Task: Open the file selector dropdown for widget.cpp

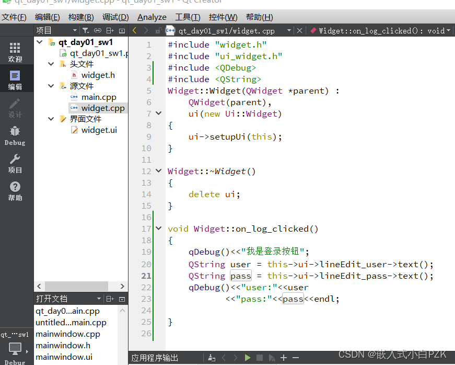Action: point(289,30)
